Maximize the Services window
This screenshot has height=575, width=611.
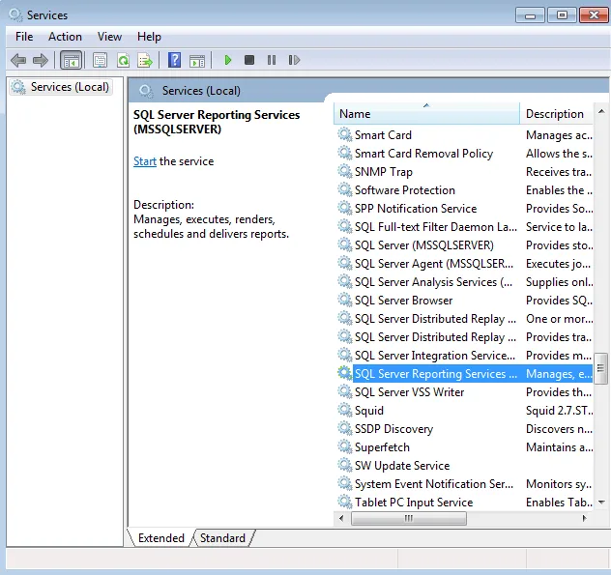(x=562, y=15)
